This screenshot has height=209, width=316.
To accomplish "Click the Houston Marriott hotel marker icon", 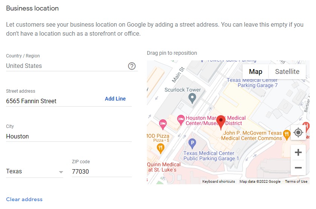I will [181, 120].
